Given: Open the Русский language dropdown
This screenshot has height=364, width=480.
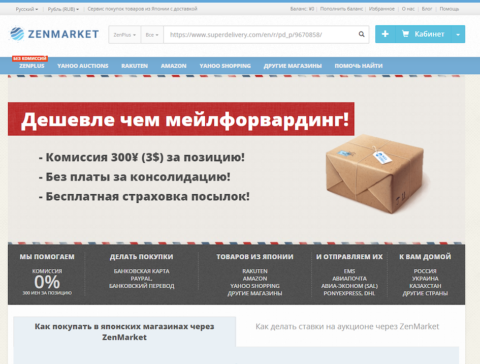Looking at the screenshot, I should pos(27,9).
